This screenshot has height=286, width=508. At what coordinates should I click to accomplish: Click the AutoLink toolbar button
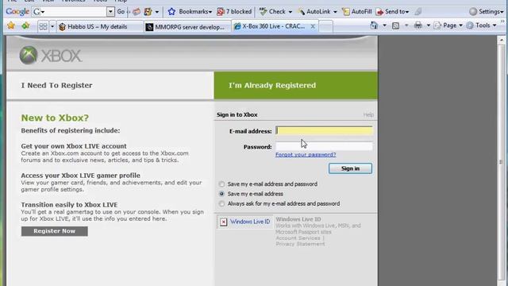(314, 12)
